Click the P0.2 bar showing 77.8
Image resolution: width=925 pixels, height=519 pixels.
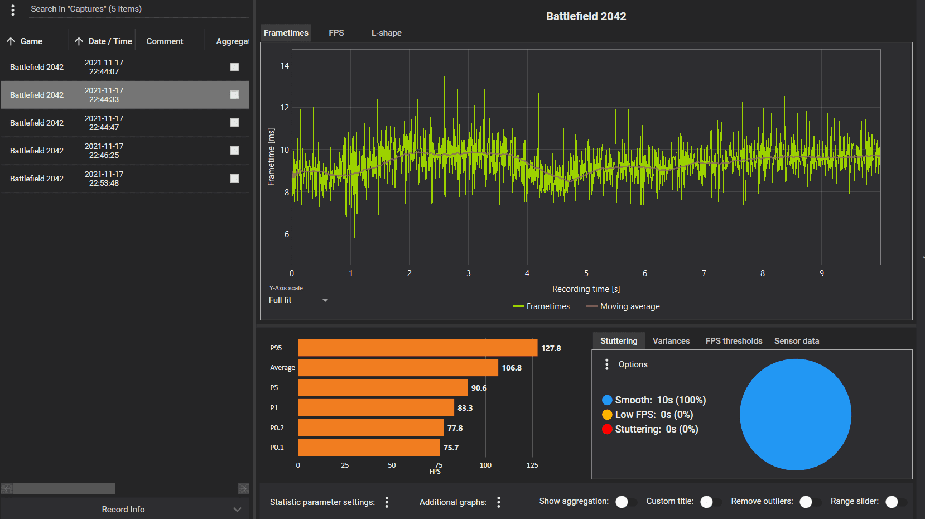[x=371, y=428]
